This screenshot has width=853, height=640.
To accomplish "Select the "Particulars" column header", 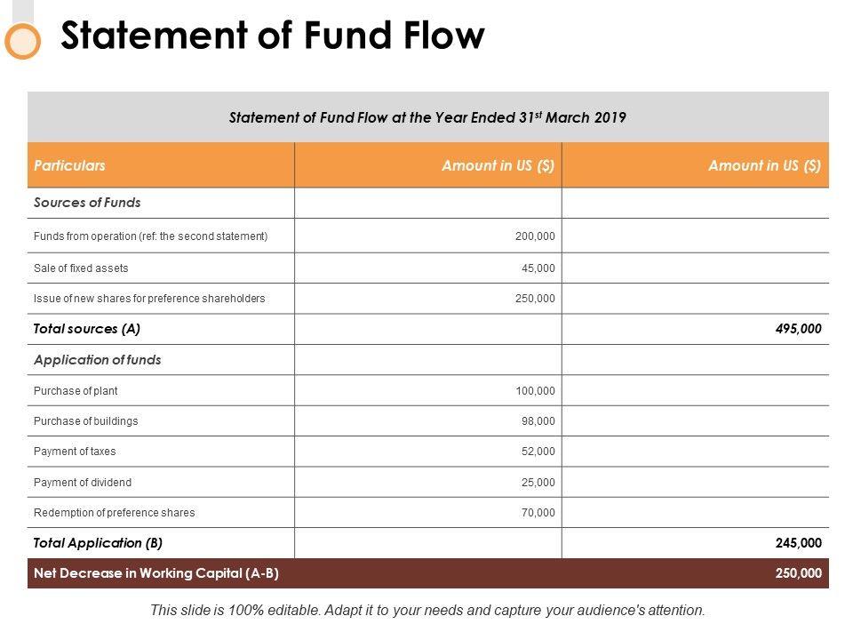I will tap(69, 165).
